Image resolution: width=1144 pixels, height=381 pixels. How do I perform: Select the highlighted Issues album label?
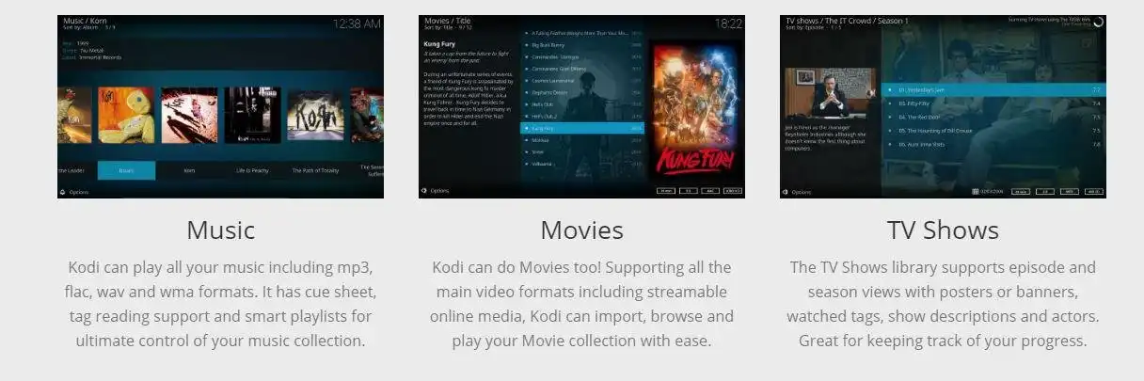[125, 170]
